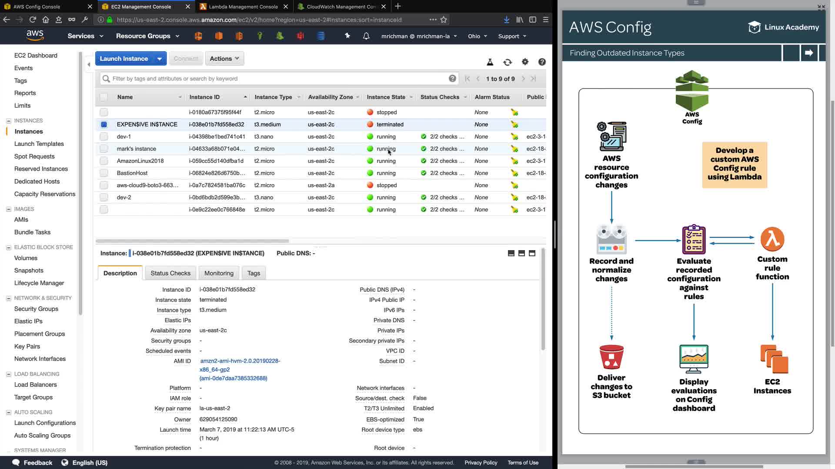
Task: Switch to the Status Checks tab
Action: [x=170, y=273]
